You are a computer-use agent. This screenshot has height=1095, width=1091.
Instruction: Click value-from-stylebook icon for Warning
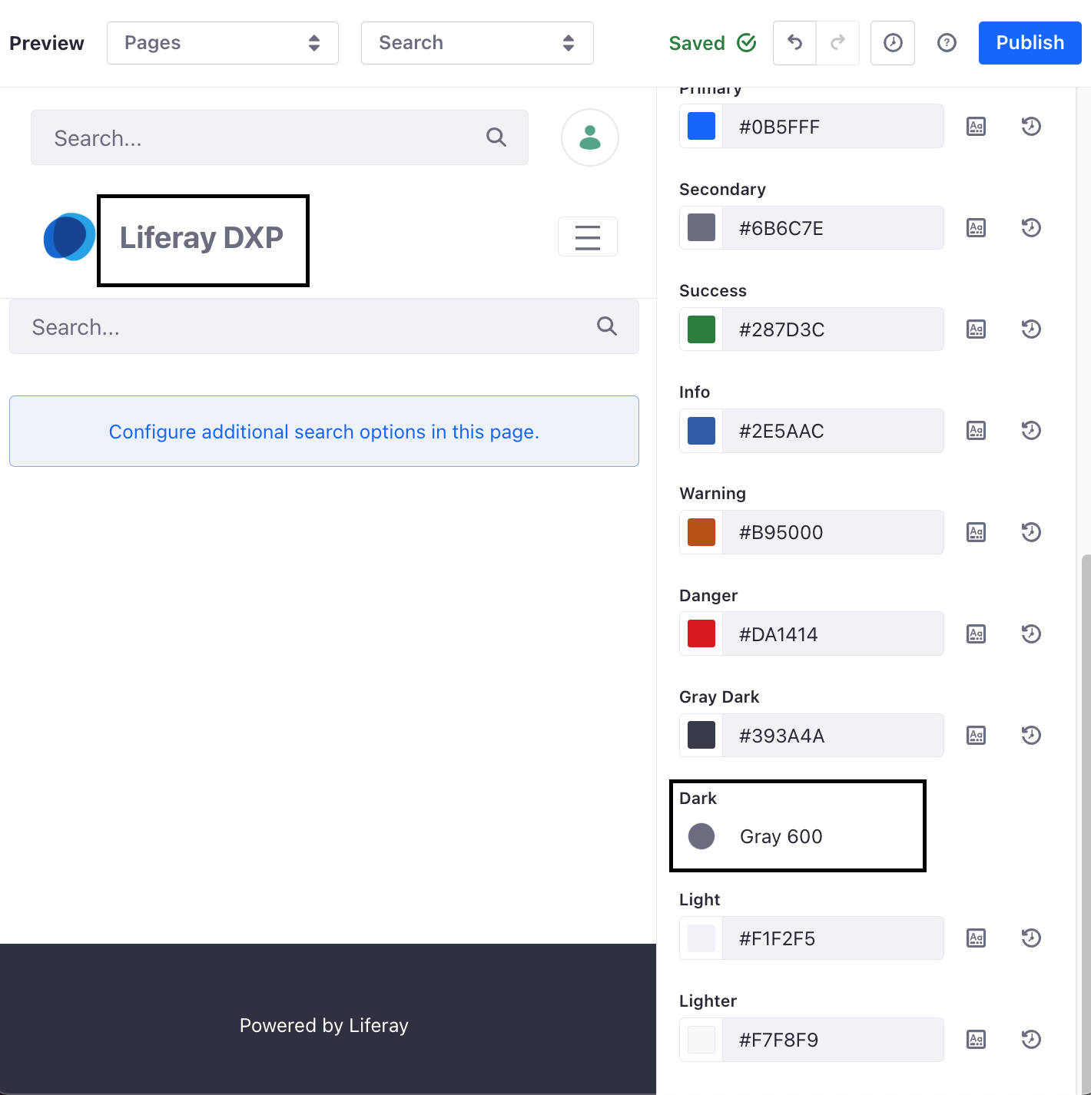click(976, 532)
